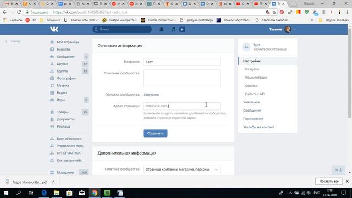Click the Товары bag icon

[x=52, y=112]
